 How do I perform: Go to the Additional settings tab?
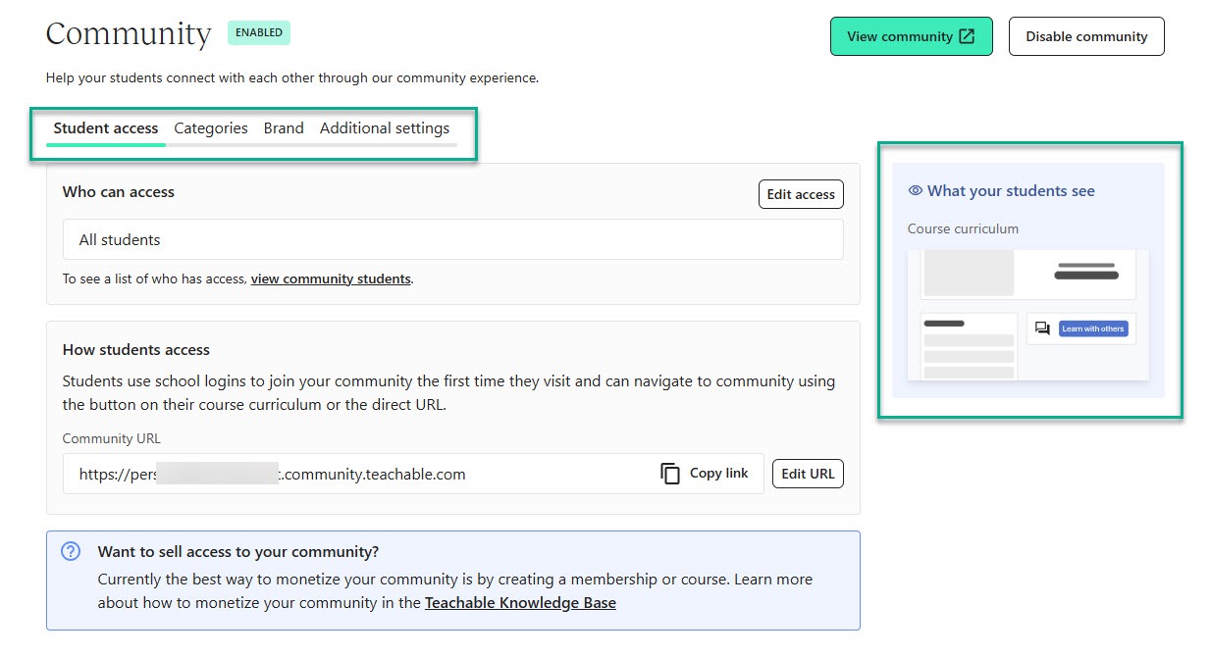385,128
